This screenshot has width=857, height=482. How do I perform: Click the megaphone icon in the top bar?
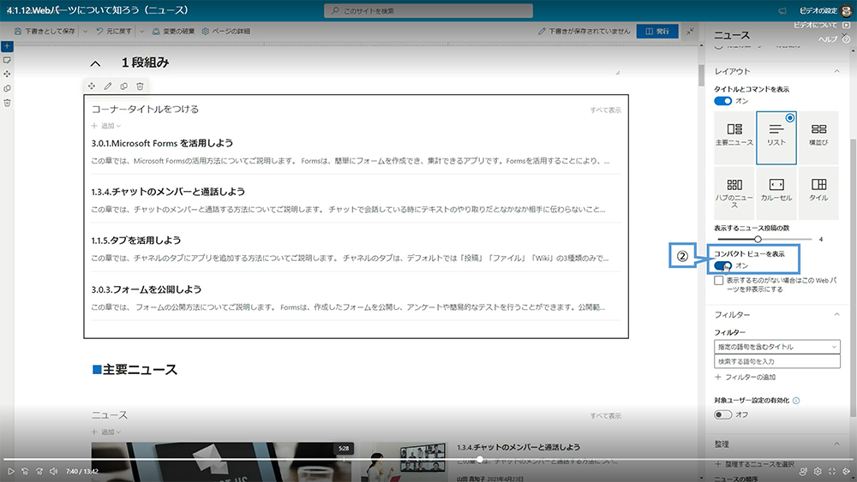[x=782, y=11]
